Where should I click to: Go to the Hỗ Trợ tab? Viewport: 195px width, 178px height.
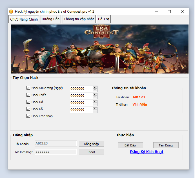tap(103, 19)
